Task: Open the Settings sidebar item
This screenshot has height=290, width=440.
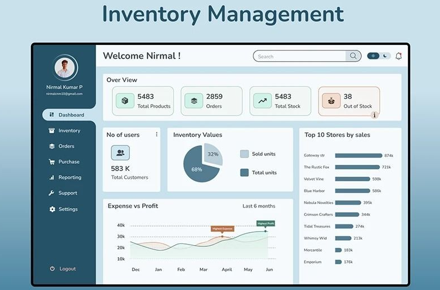Action: coord(63,209)
